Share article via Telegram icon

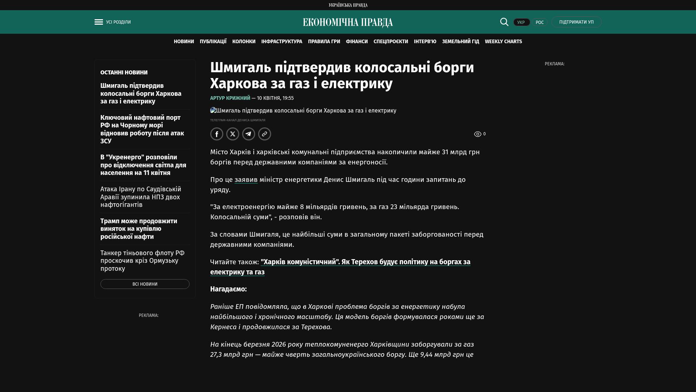coord(249,134)
